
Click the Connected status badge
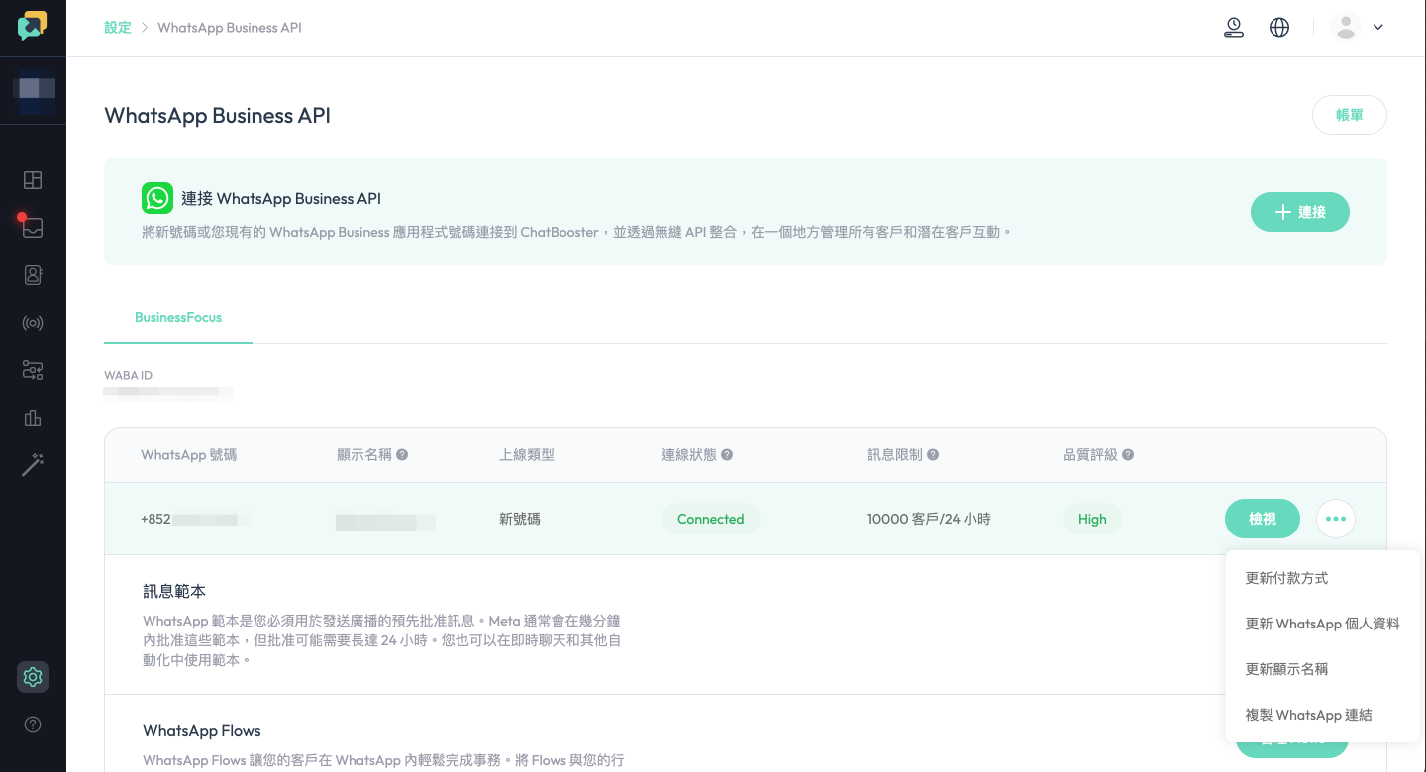[x=710, y=519]
